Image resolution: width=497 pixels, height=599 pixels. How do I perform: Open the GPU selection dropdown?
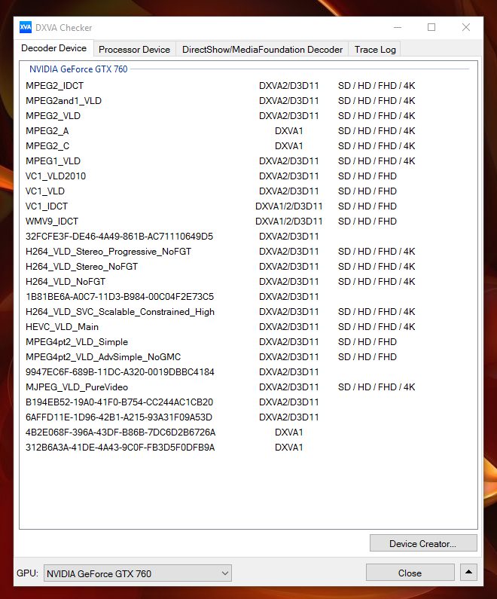[x=137, y=573]
